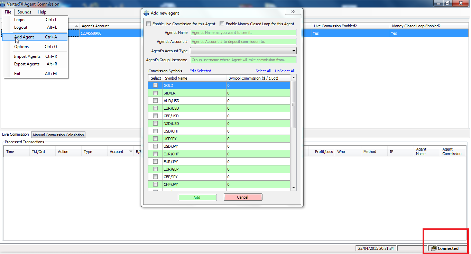Click scroll-down arrow of symbols list
Screen dimensions: 471x254
(x=294, y=188)
